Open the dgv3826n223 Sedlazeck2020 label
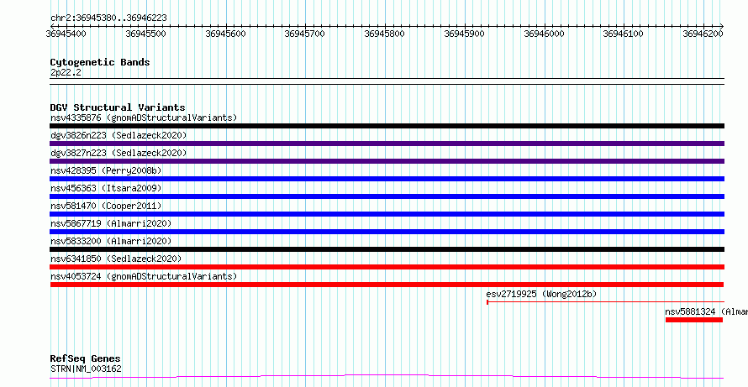Screen dimensions: 748x387 click(x=119, y=135)
